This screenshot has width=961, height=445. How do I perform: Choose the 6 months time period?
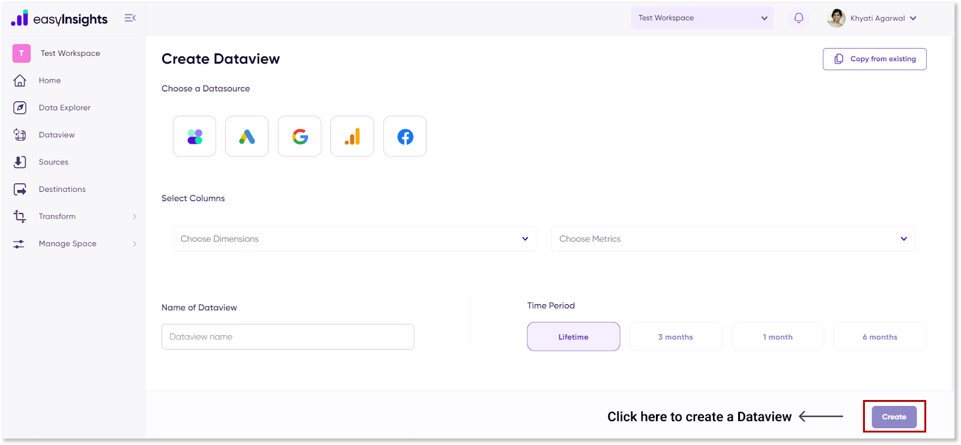[x=879, y=337]
